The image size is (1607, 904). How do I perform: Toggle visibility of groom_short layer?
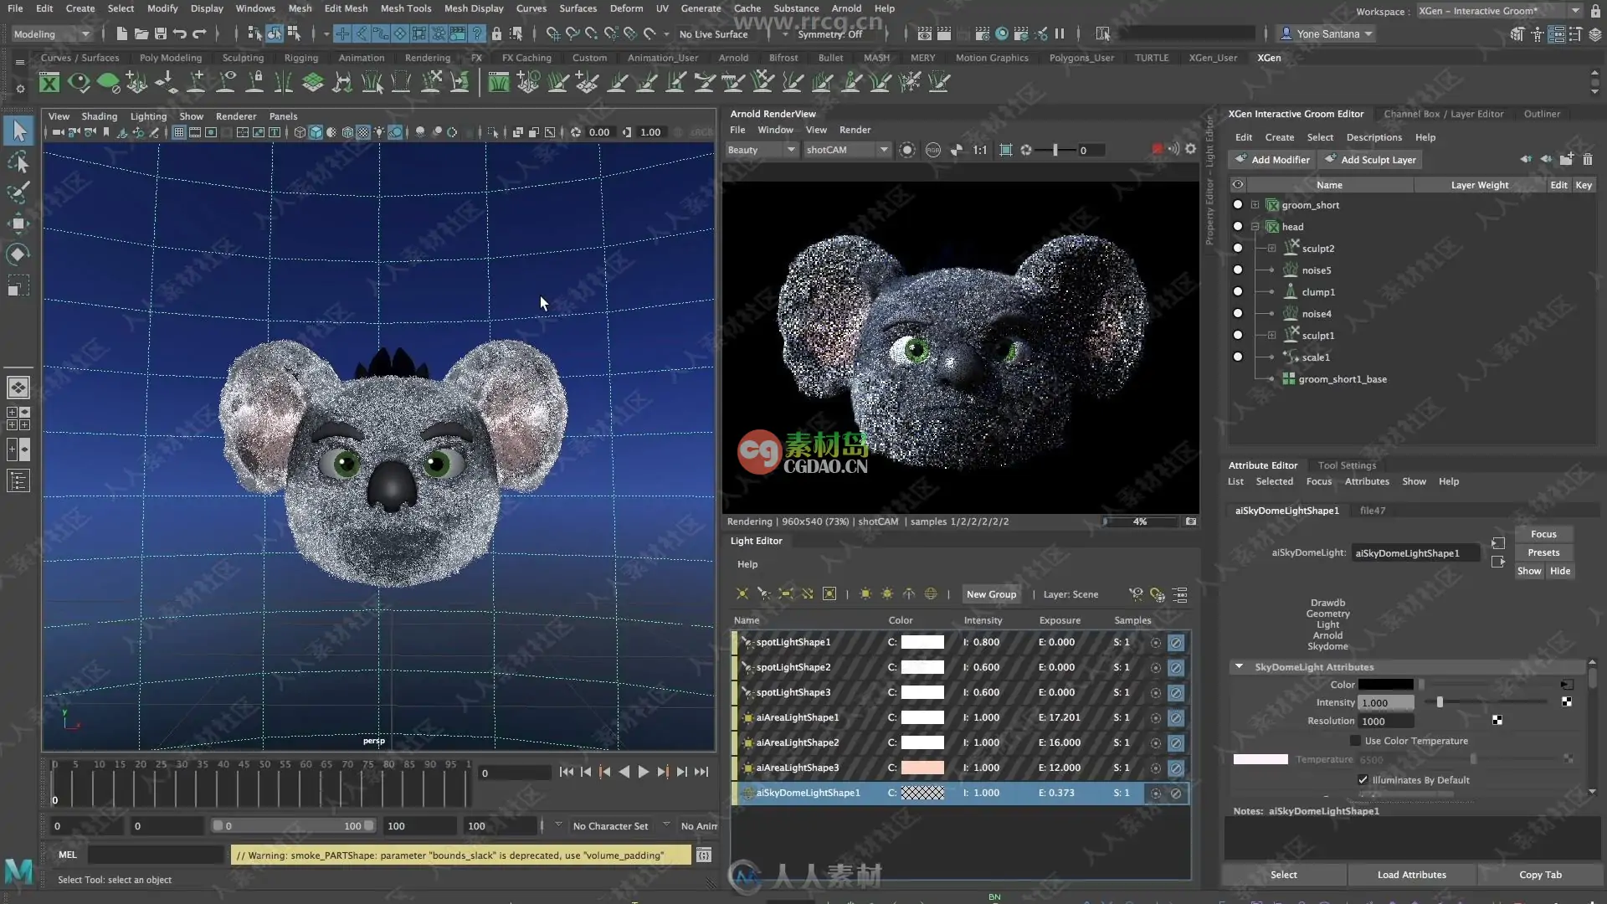(1238, 204)
